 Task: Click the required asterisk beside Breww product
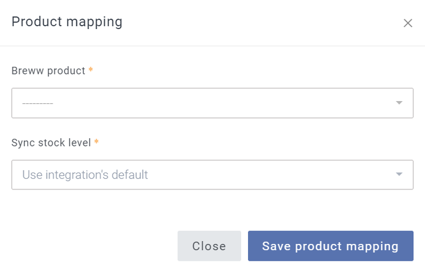pyautogui.click(x=91, y=70)
